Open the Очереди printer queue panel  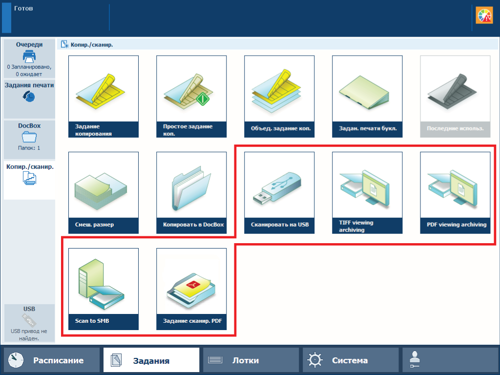point(29,59)
